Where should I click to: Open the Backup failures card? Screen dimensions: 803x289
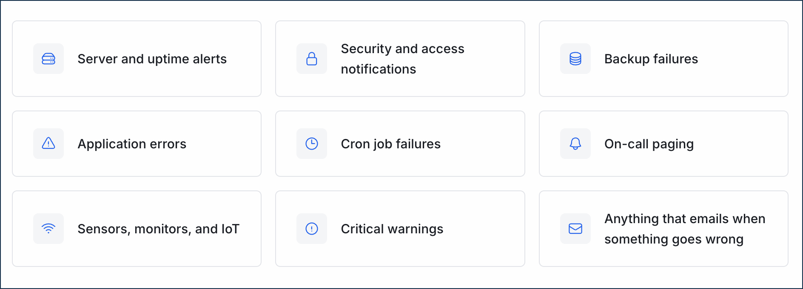[663, 59]
